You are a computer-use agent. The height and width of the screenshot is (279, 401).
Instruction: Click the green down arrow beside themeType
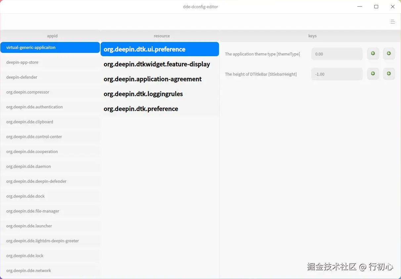click(389, 54)
